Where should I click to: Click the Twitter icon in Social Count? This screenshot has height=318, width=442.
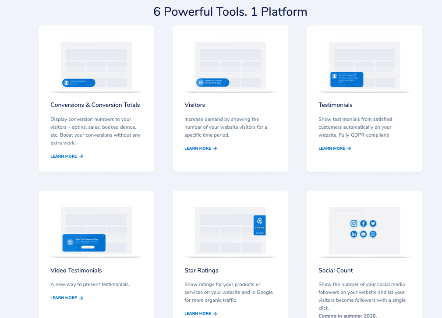[373, 223]
